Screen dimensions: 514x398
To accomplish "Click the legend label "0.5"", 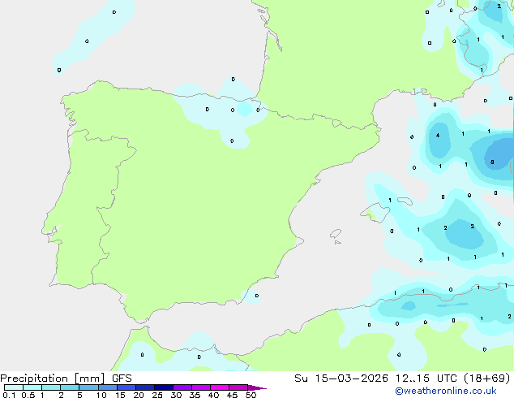I will pyautogui.click(x=28, y=395).
